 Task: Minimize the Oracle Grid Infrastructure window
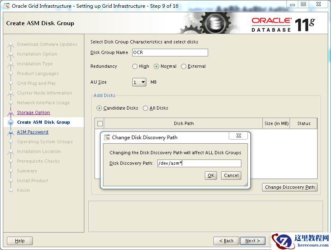point(292,4)
